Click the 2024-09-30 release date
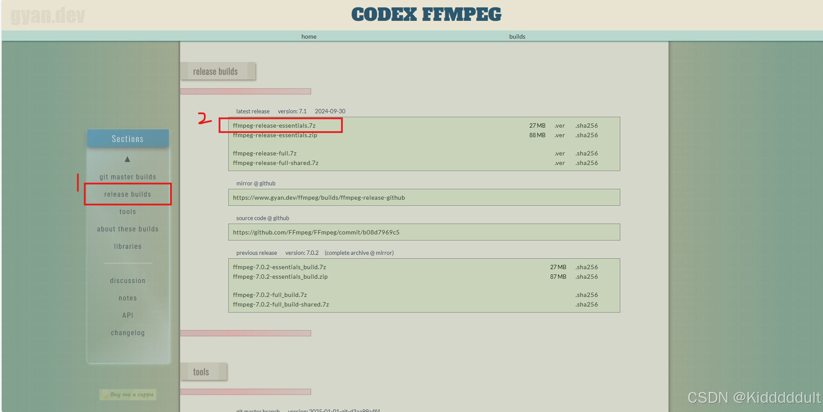823x412 pixels. (330, 111)
